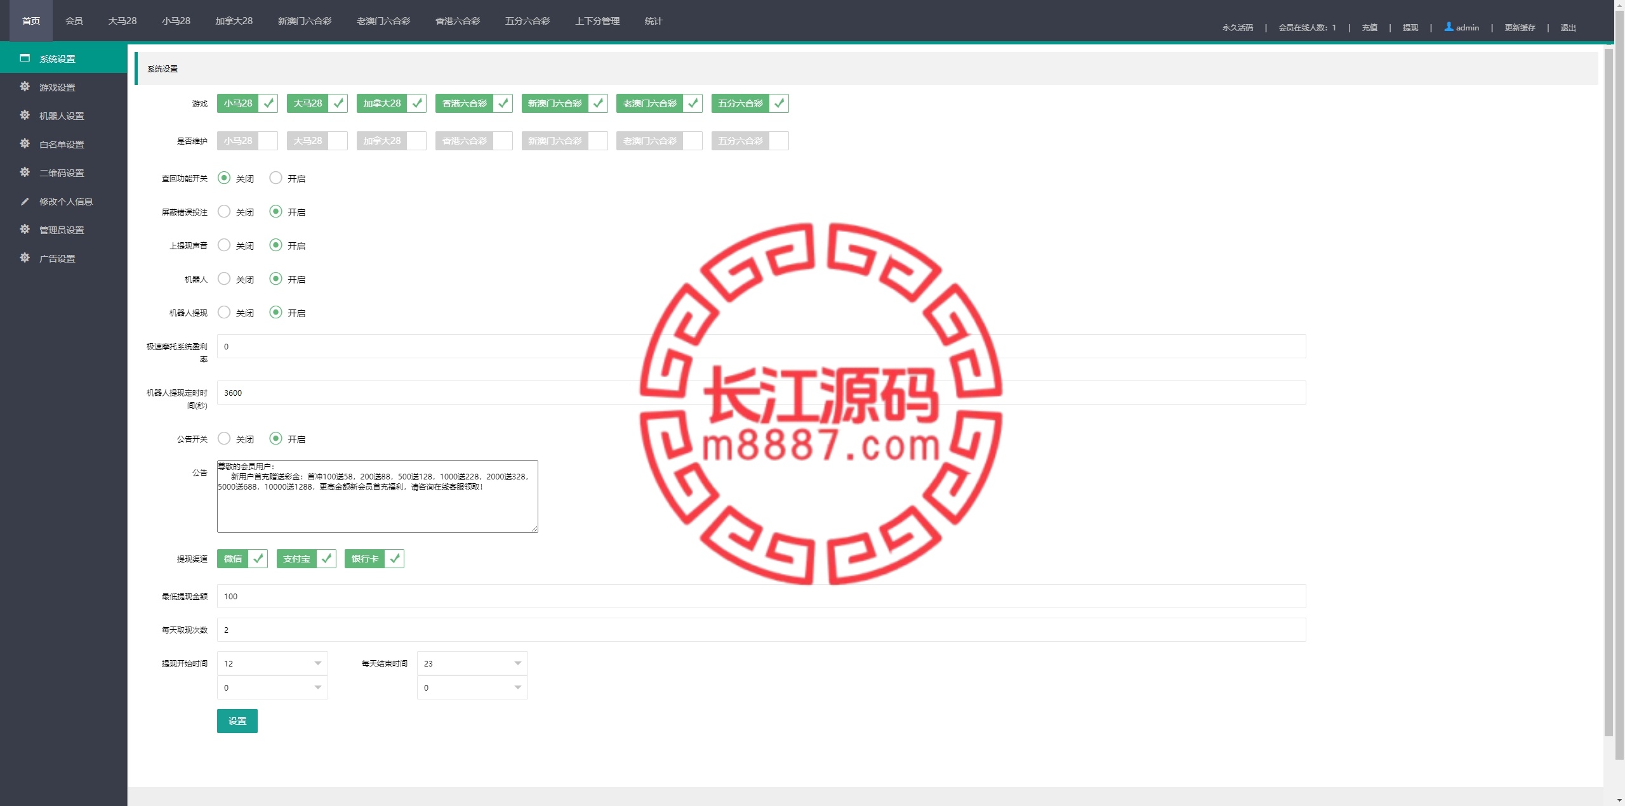Uncheck the 加拿大28 game checkbox
The height and width of the screenshot is (806, 1625).
(x=391, y=103)
